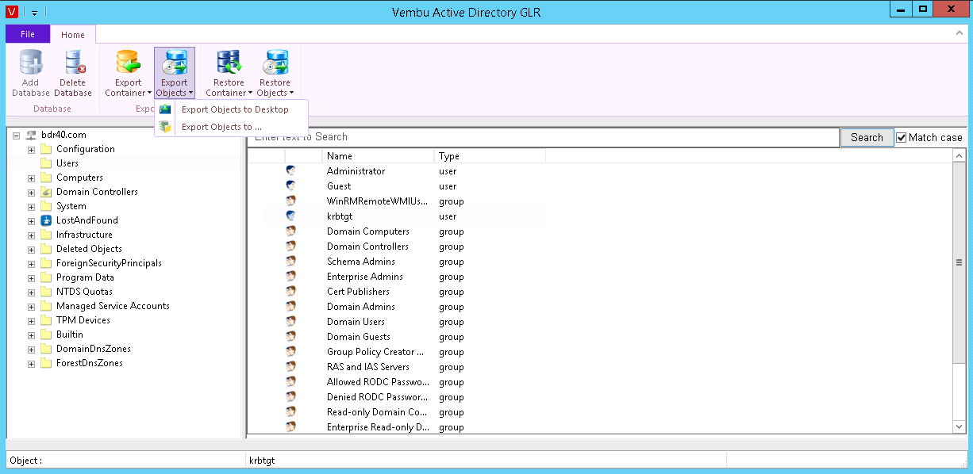Select the NTDS Quotas tree item
The image size is (973, 474).
[84, 292]
